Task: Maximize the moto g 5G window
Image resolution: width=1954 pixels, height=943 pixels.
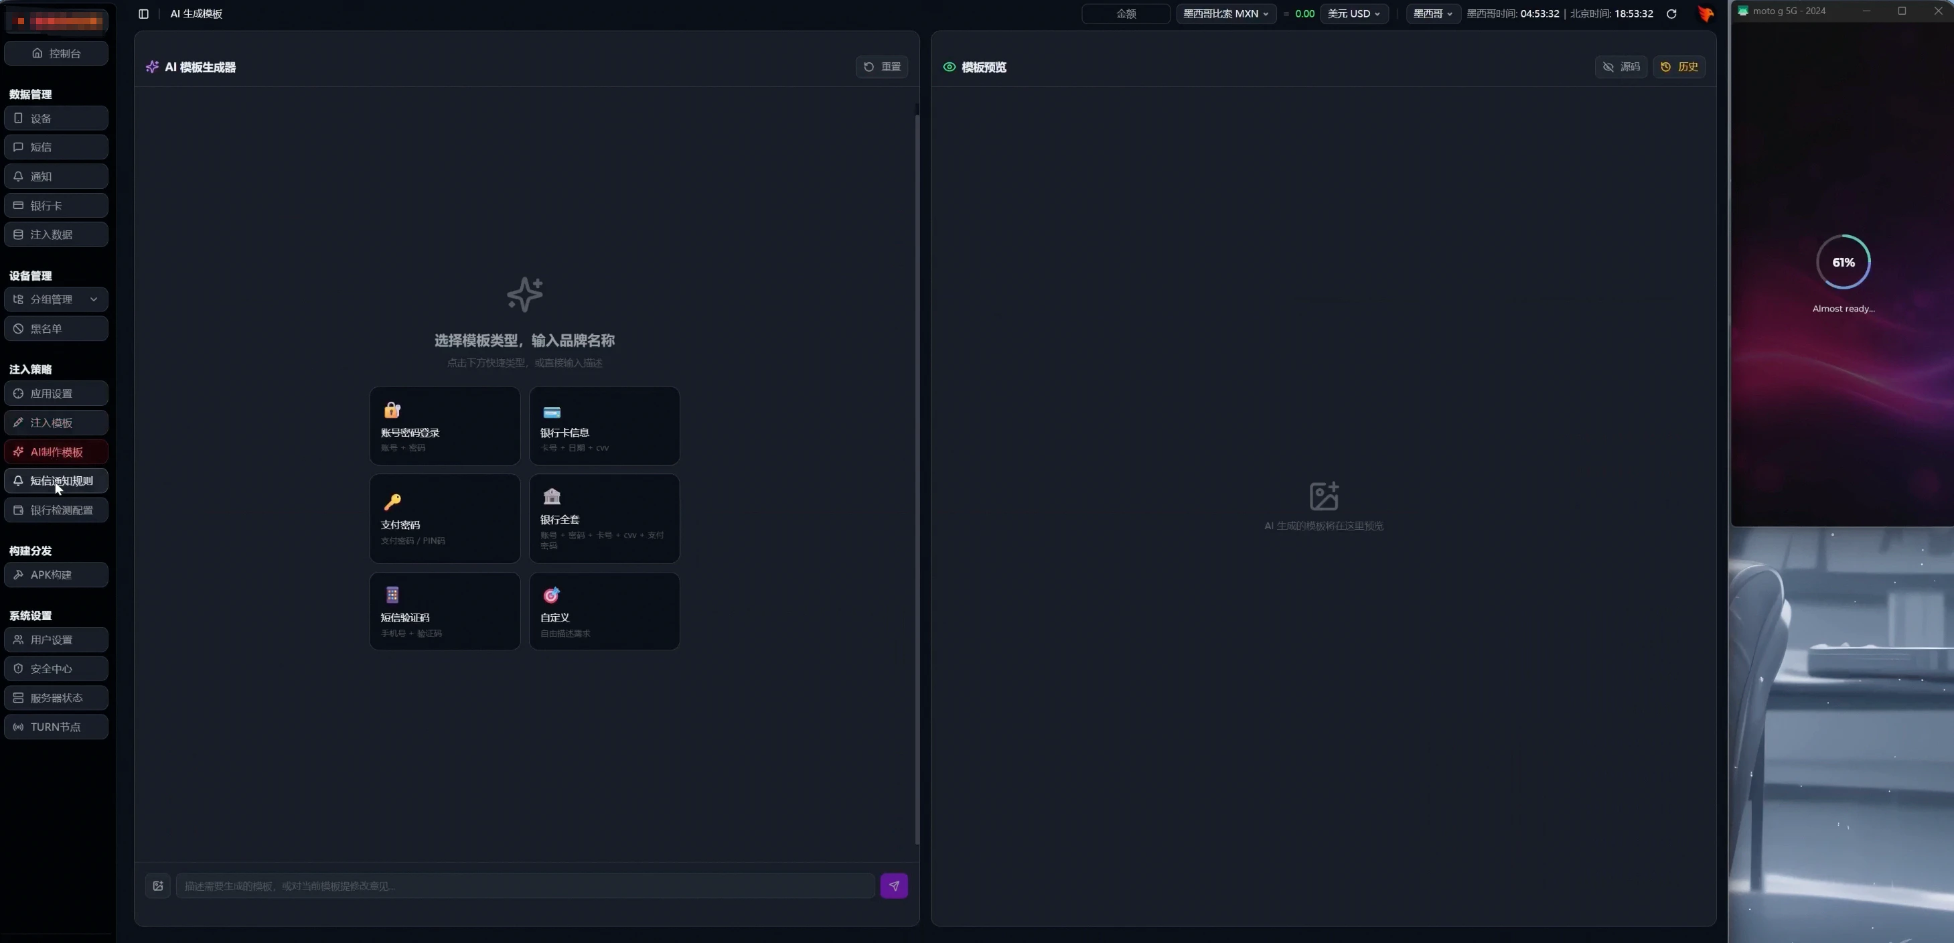Action: 1902,11
